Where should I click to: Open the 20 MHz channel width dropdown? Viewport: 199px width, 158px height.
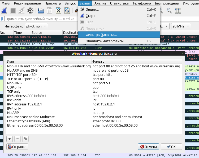181,26
